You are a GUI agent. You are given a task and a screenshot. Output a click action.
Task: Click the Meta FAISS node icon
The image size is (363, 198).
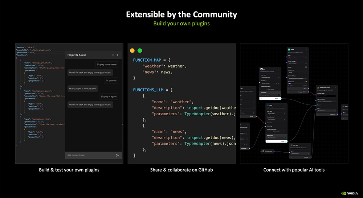coord(267,105)
